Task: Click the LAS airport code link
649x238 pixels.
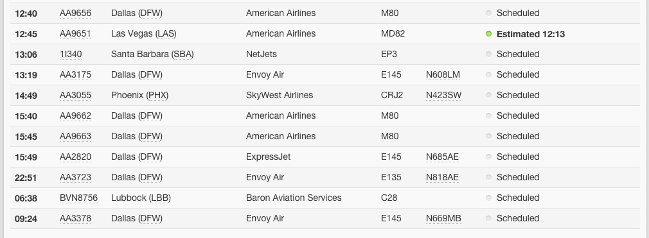Action: (166, 34)
